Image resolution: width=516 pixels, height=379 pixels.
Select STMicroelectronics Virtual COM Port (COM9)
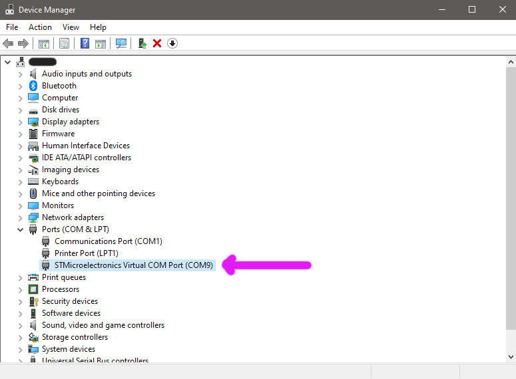point(134,265)
